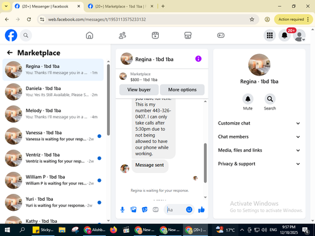The width and height of the screenshot is (315, 236).
Task: Click Action required button in Chrome
Action: click(294, 20)
